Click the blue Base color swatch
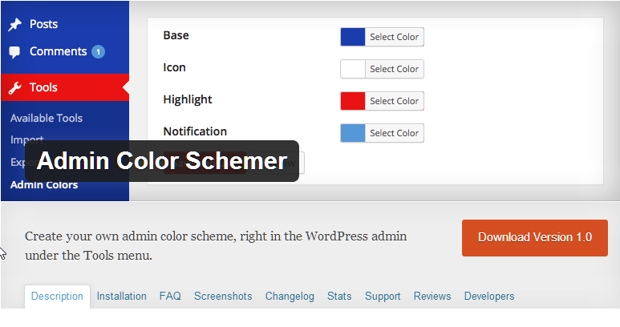The image size is (620, 327). tap(353, 37)
